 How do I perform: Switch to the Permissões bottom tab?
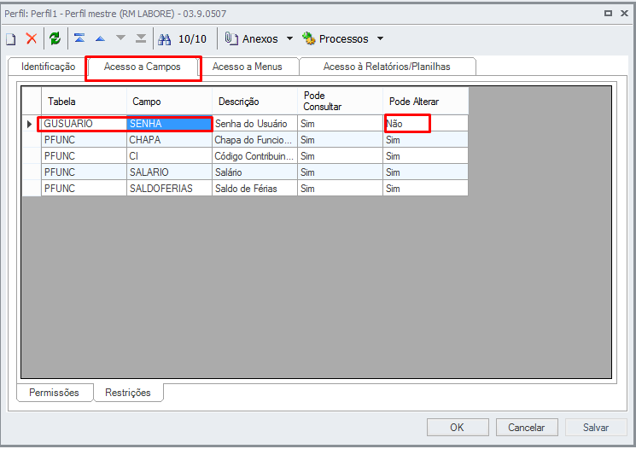tap(54, 393)
